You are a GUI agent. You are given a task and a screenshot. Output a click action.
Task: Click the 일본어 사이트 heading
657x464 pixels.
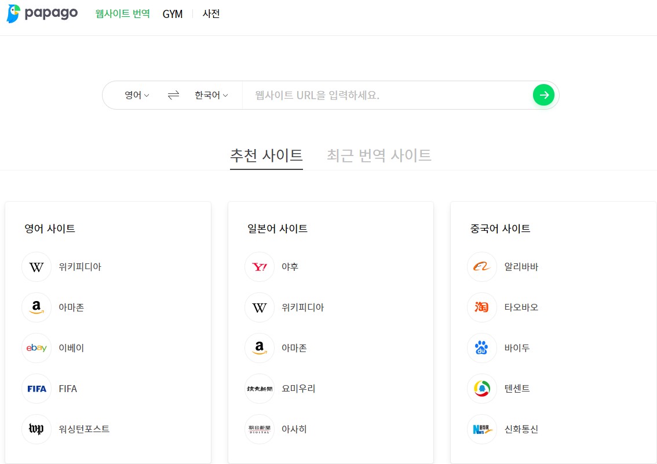tap(278, 229)
